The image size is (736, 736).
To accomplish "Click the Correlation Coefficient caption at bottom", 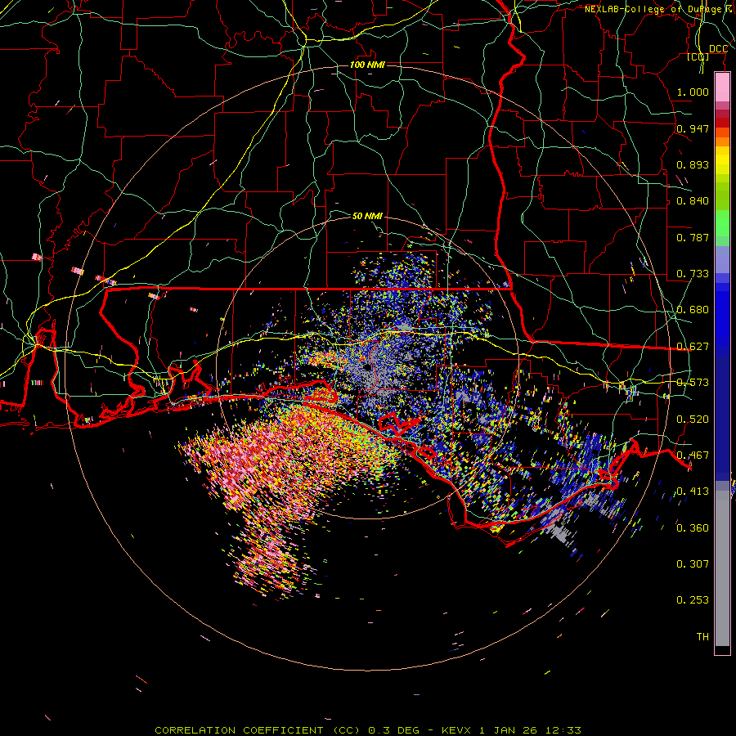I will [x=368, y=730].
